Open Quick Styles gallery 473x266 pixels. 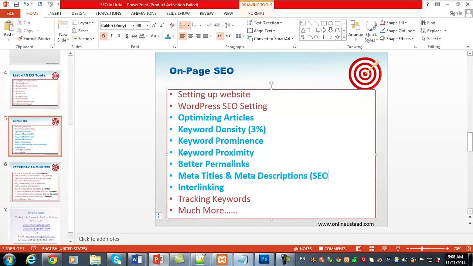(x=371, y=31)
